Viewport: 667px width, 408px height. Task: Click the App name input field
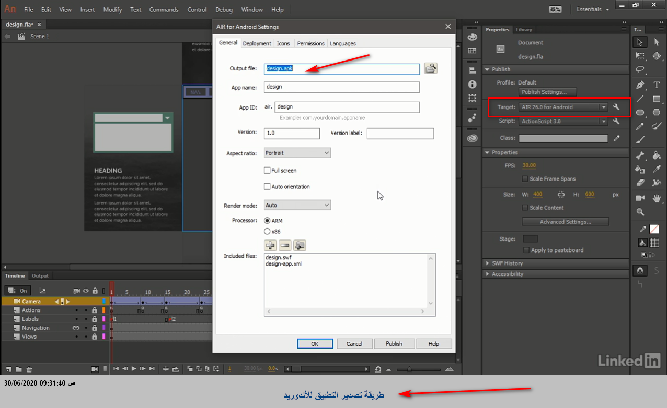[x=342, y=87]
